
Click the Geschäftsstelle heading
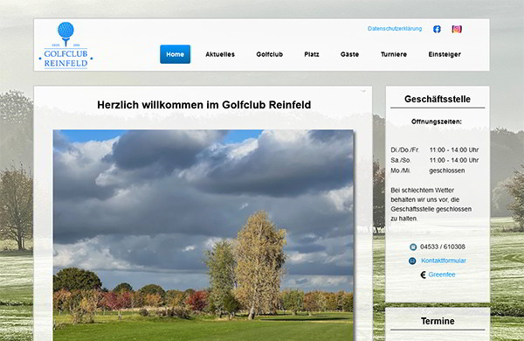click(x=438, y=99)
